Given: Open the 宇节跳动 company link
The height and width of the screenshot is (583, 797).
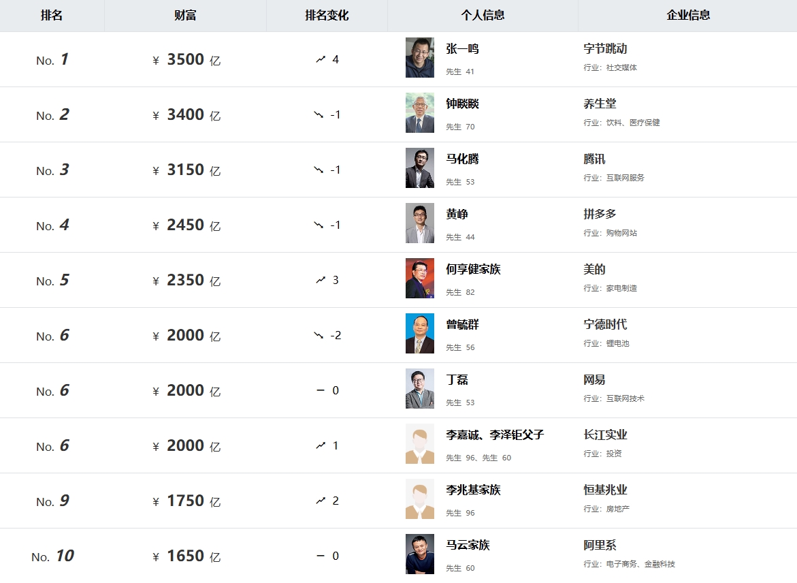Looking at the screenshot, I should tap(605, 49).
